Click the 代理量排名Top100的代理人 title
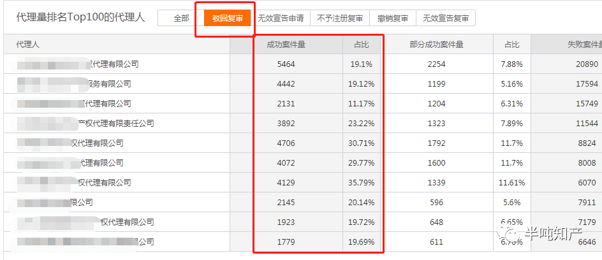The width and height of the screenshot is (602, 260). point(80,17)
